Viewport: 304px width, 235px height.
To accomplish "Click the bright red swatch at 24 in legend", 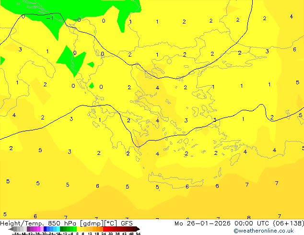I will click(x=105, y=229).
